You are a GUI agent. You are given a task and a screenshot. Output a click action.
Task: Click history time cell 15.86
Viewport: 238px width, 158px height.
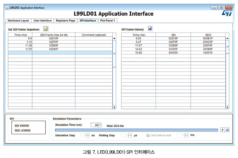tap(139, 52)
